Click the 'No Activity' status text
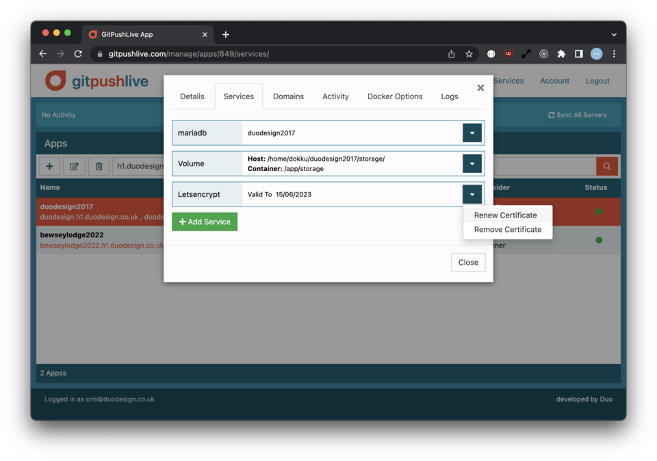Screen dimensions: 657x461 coord(59,115)
